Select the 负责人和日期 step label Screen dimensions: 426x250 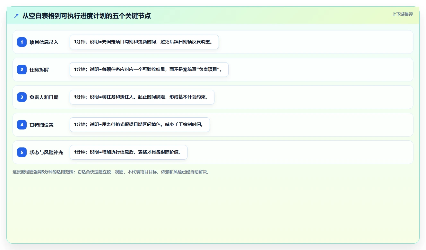click(44, 97)
